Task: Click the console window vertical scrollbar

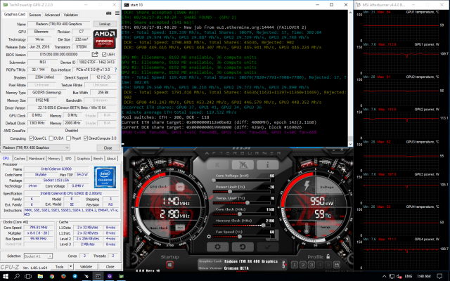Action: point(350,78)
